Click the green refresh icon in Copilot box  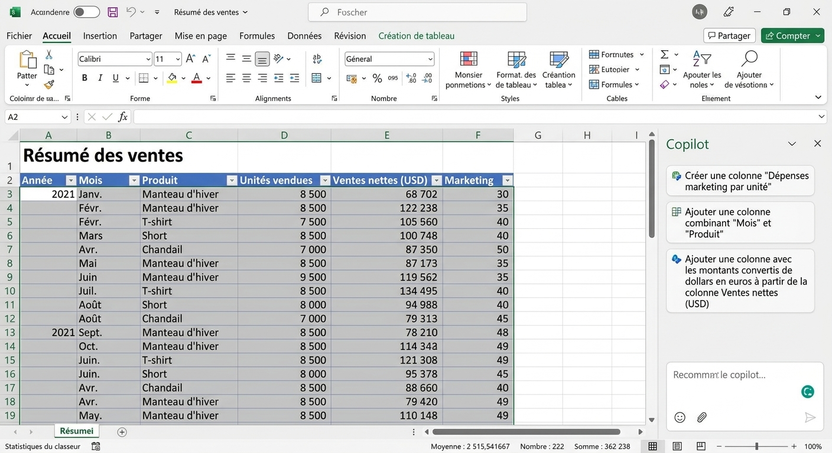[x=808, y=392]
